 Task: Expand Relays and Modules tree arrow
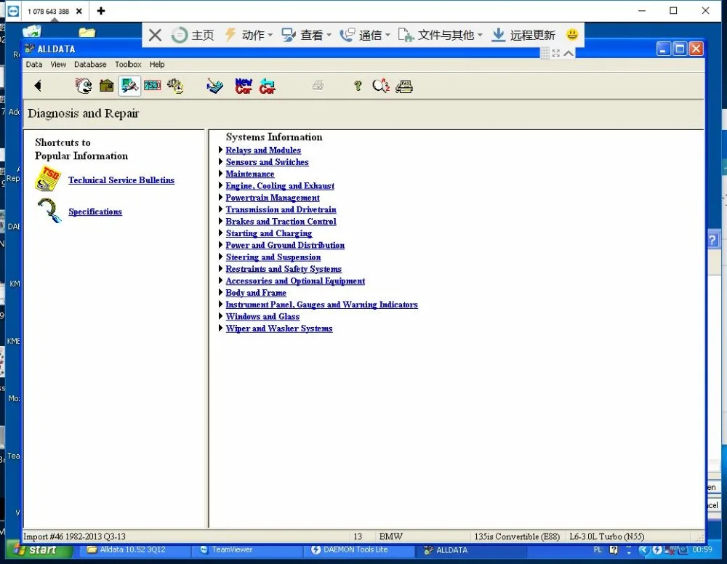(221, 150)
